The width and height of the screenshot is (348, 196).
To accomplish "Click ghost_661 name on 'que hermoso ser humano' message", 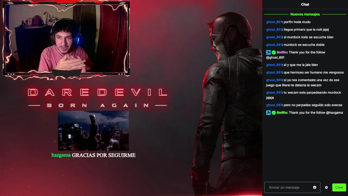I will [274, 72].
